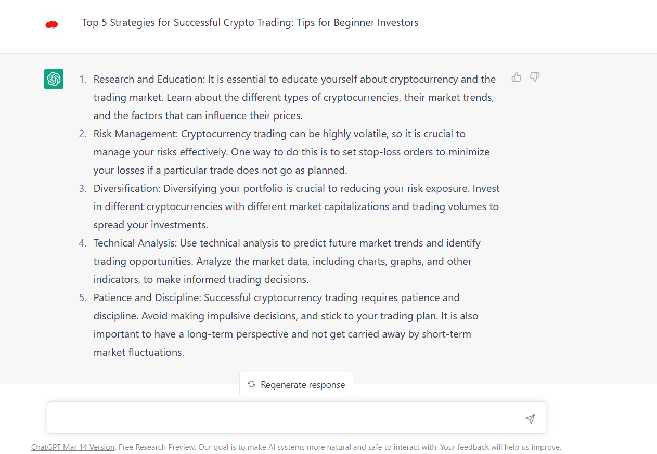Viewport: 657px width, 454px height.
Task: Click the Regenerate response button label
Action: coord(303,385)
